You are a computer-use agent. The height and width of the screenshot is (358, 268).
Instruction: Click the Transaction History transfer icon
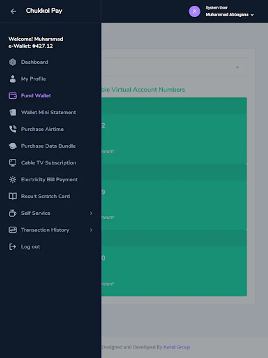[13, 230]
